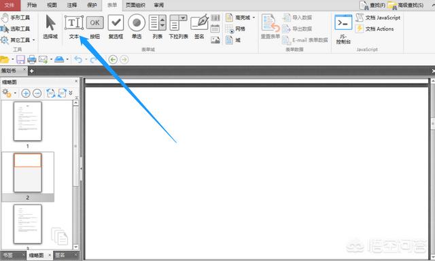Toggle the 网格 grid option

[x=235, y=29]
